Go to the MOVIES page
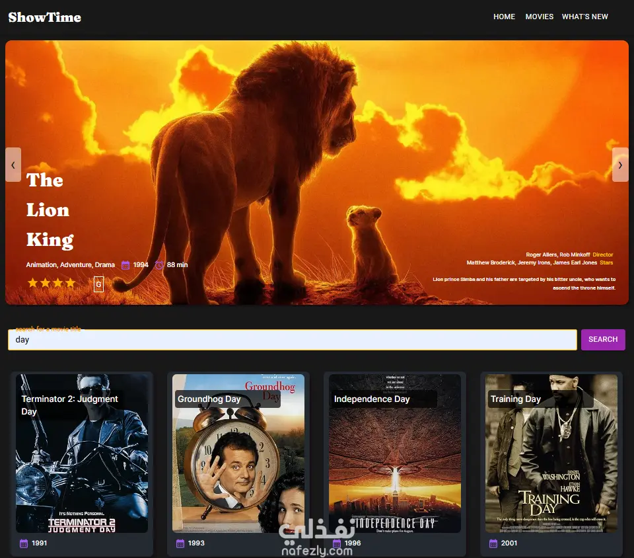 pyautogui.click(x=539, y=17)
